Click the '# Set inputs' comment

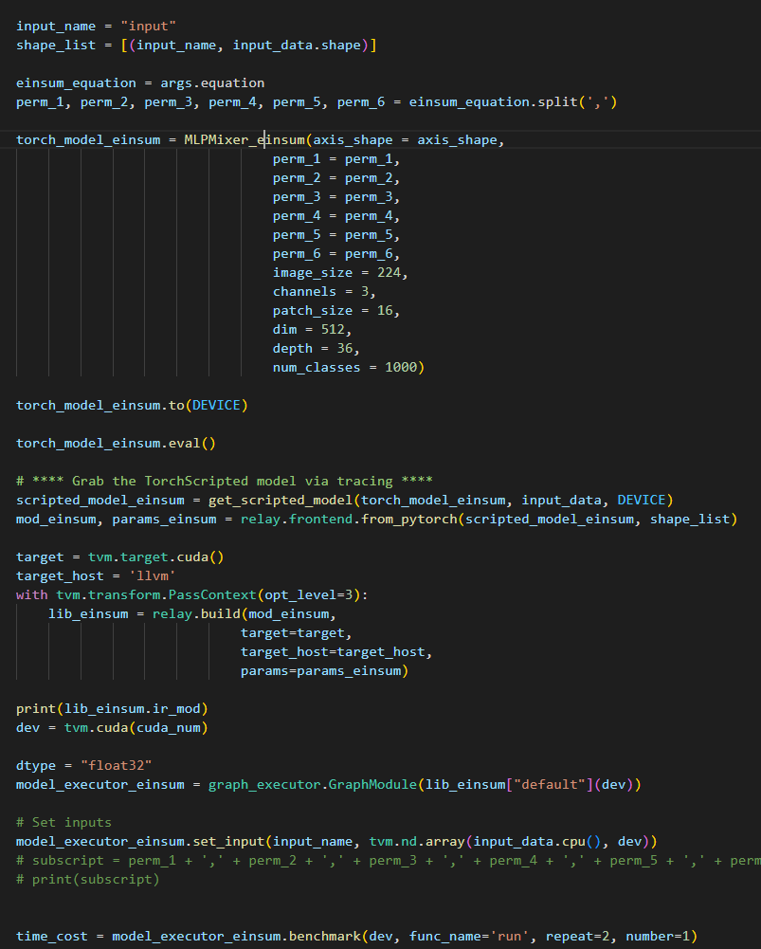tap(64, 823)
